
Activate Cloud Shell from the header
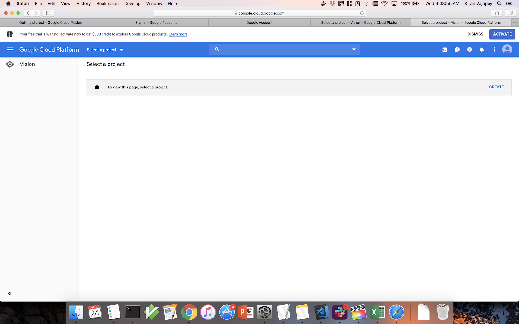click(445, 50)
